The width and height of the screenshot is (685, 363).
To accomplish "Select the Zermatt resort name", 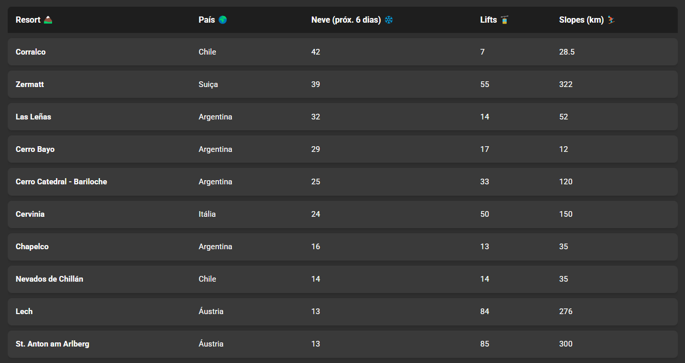I will pos(30,84).
